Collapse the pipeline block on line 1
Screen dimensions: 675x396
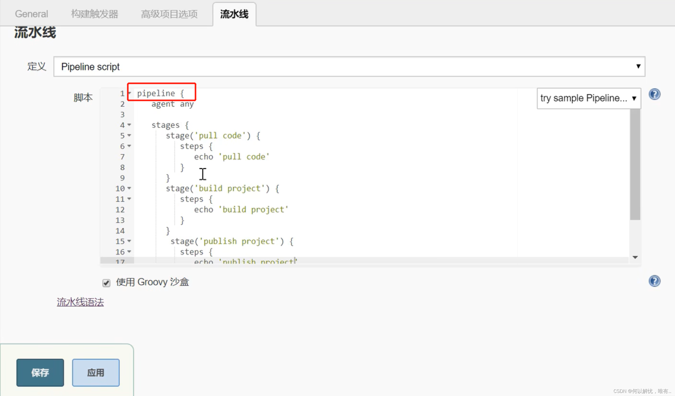coord(129,92)
